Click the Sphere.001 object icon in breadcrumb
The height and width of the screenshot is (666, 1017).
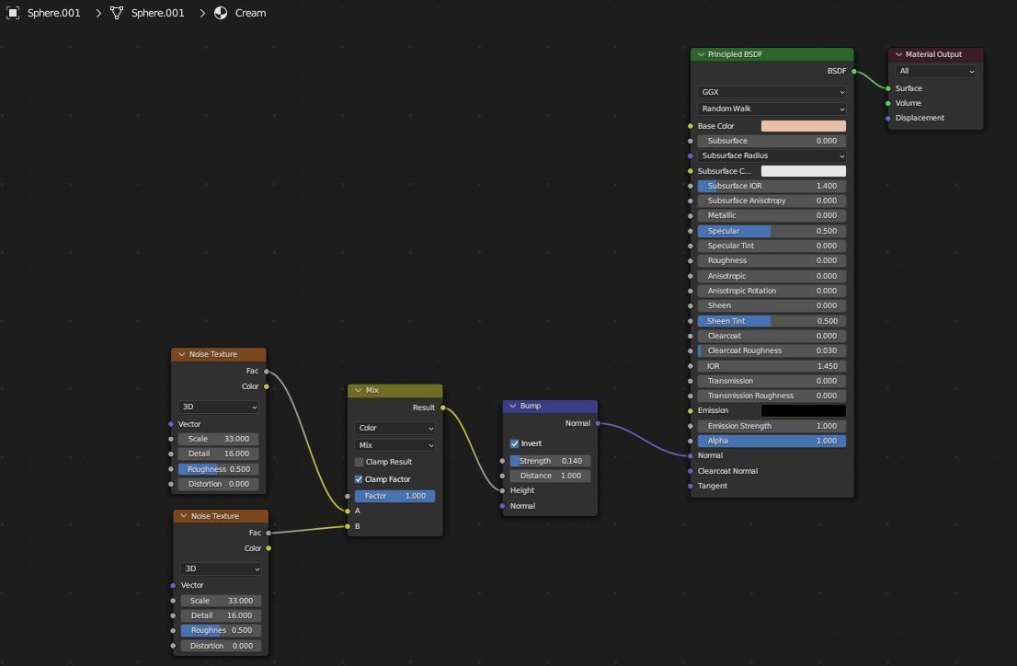[x=13, y=13]
